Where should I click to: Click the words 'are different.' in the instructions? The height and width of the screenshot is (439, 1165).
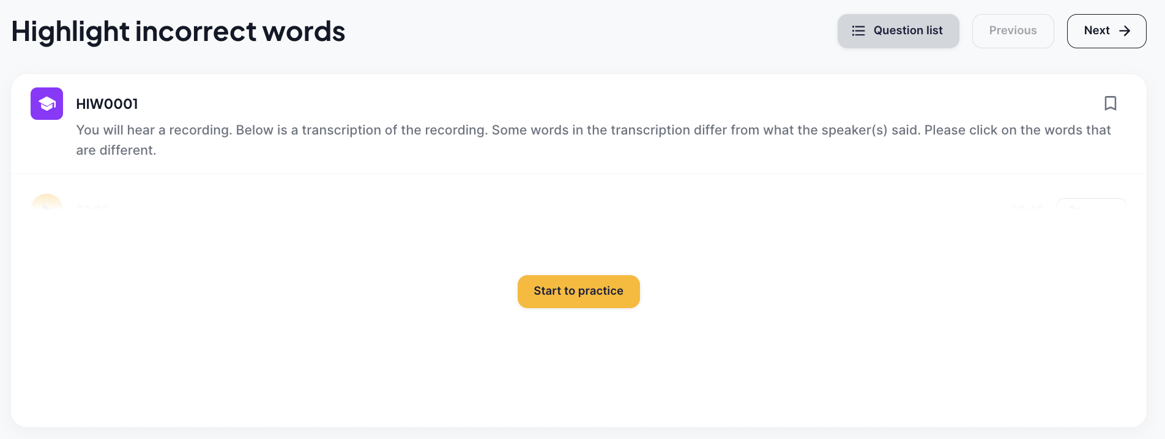pos(116,150)
